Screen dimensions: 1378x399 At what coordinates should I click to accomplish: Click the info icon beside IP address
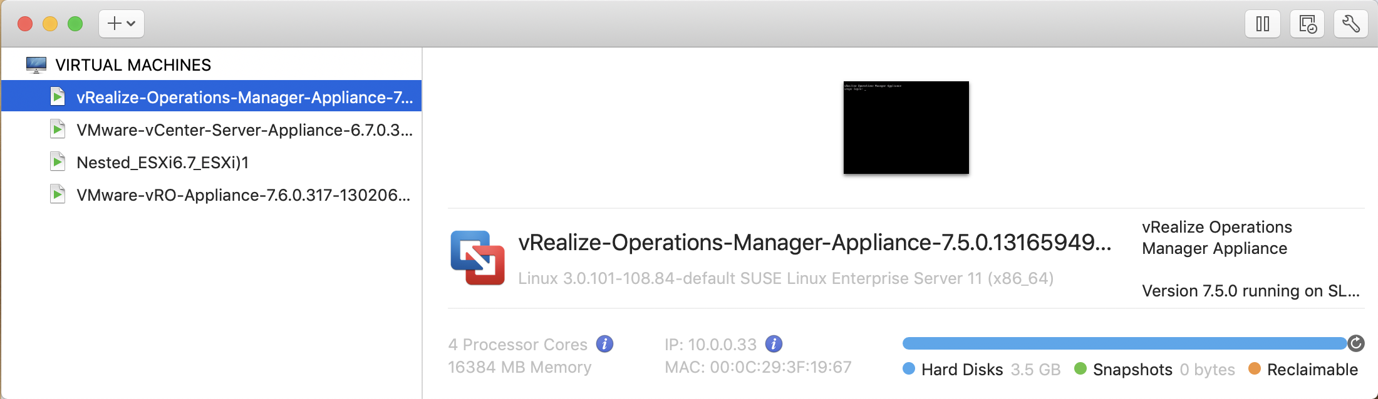pyautogui.click(x=774, y=344)
